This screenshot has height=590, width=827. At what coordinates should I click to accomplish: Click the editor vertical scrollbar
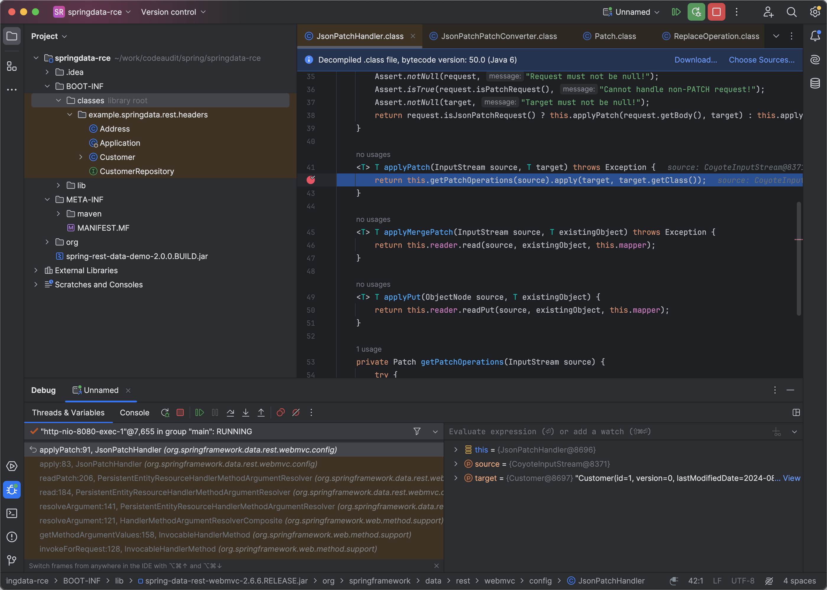(799, 259)
